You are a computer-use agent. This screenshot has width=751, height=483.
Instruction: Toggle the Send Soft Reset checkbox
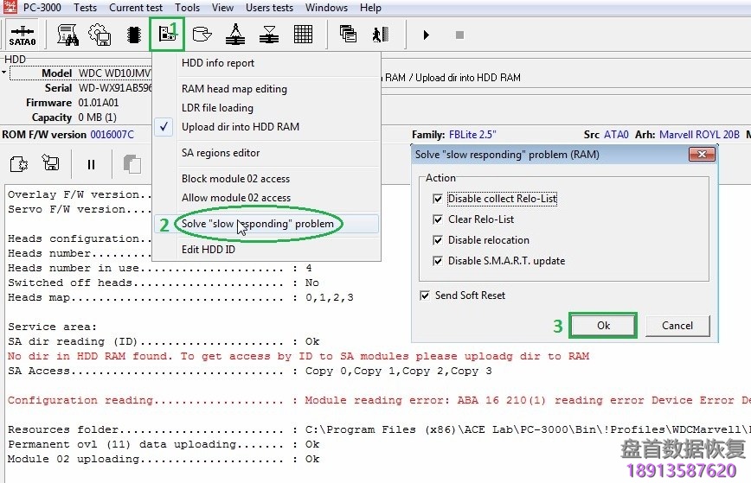pos(425,296)
